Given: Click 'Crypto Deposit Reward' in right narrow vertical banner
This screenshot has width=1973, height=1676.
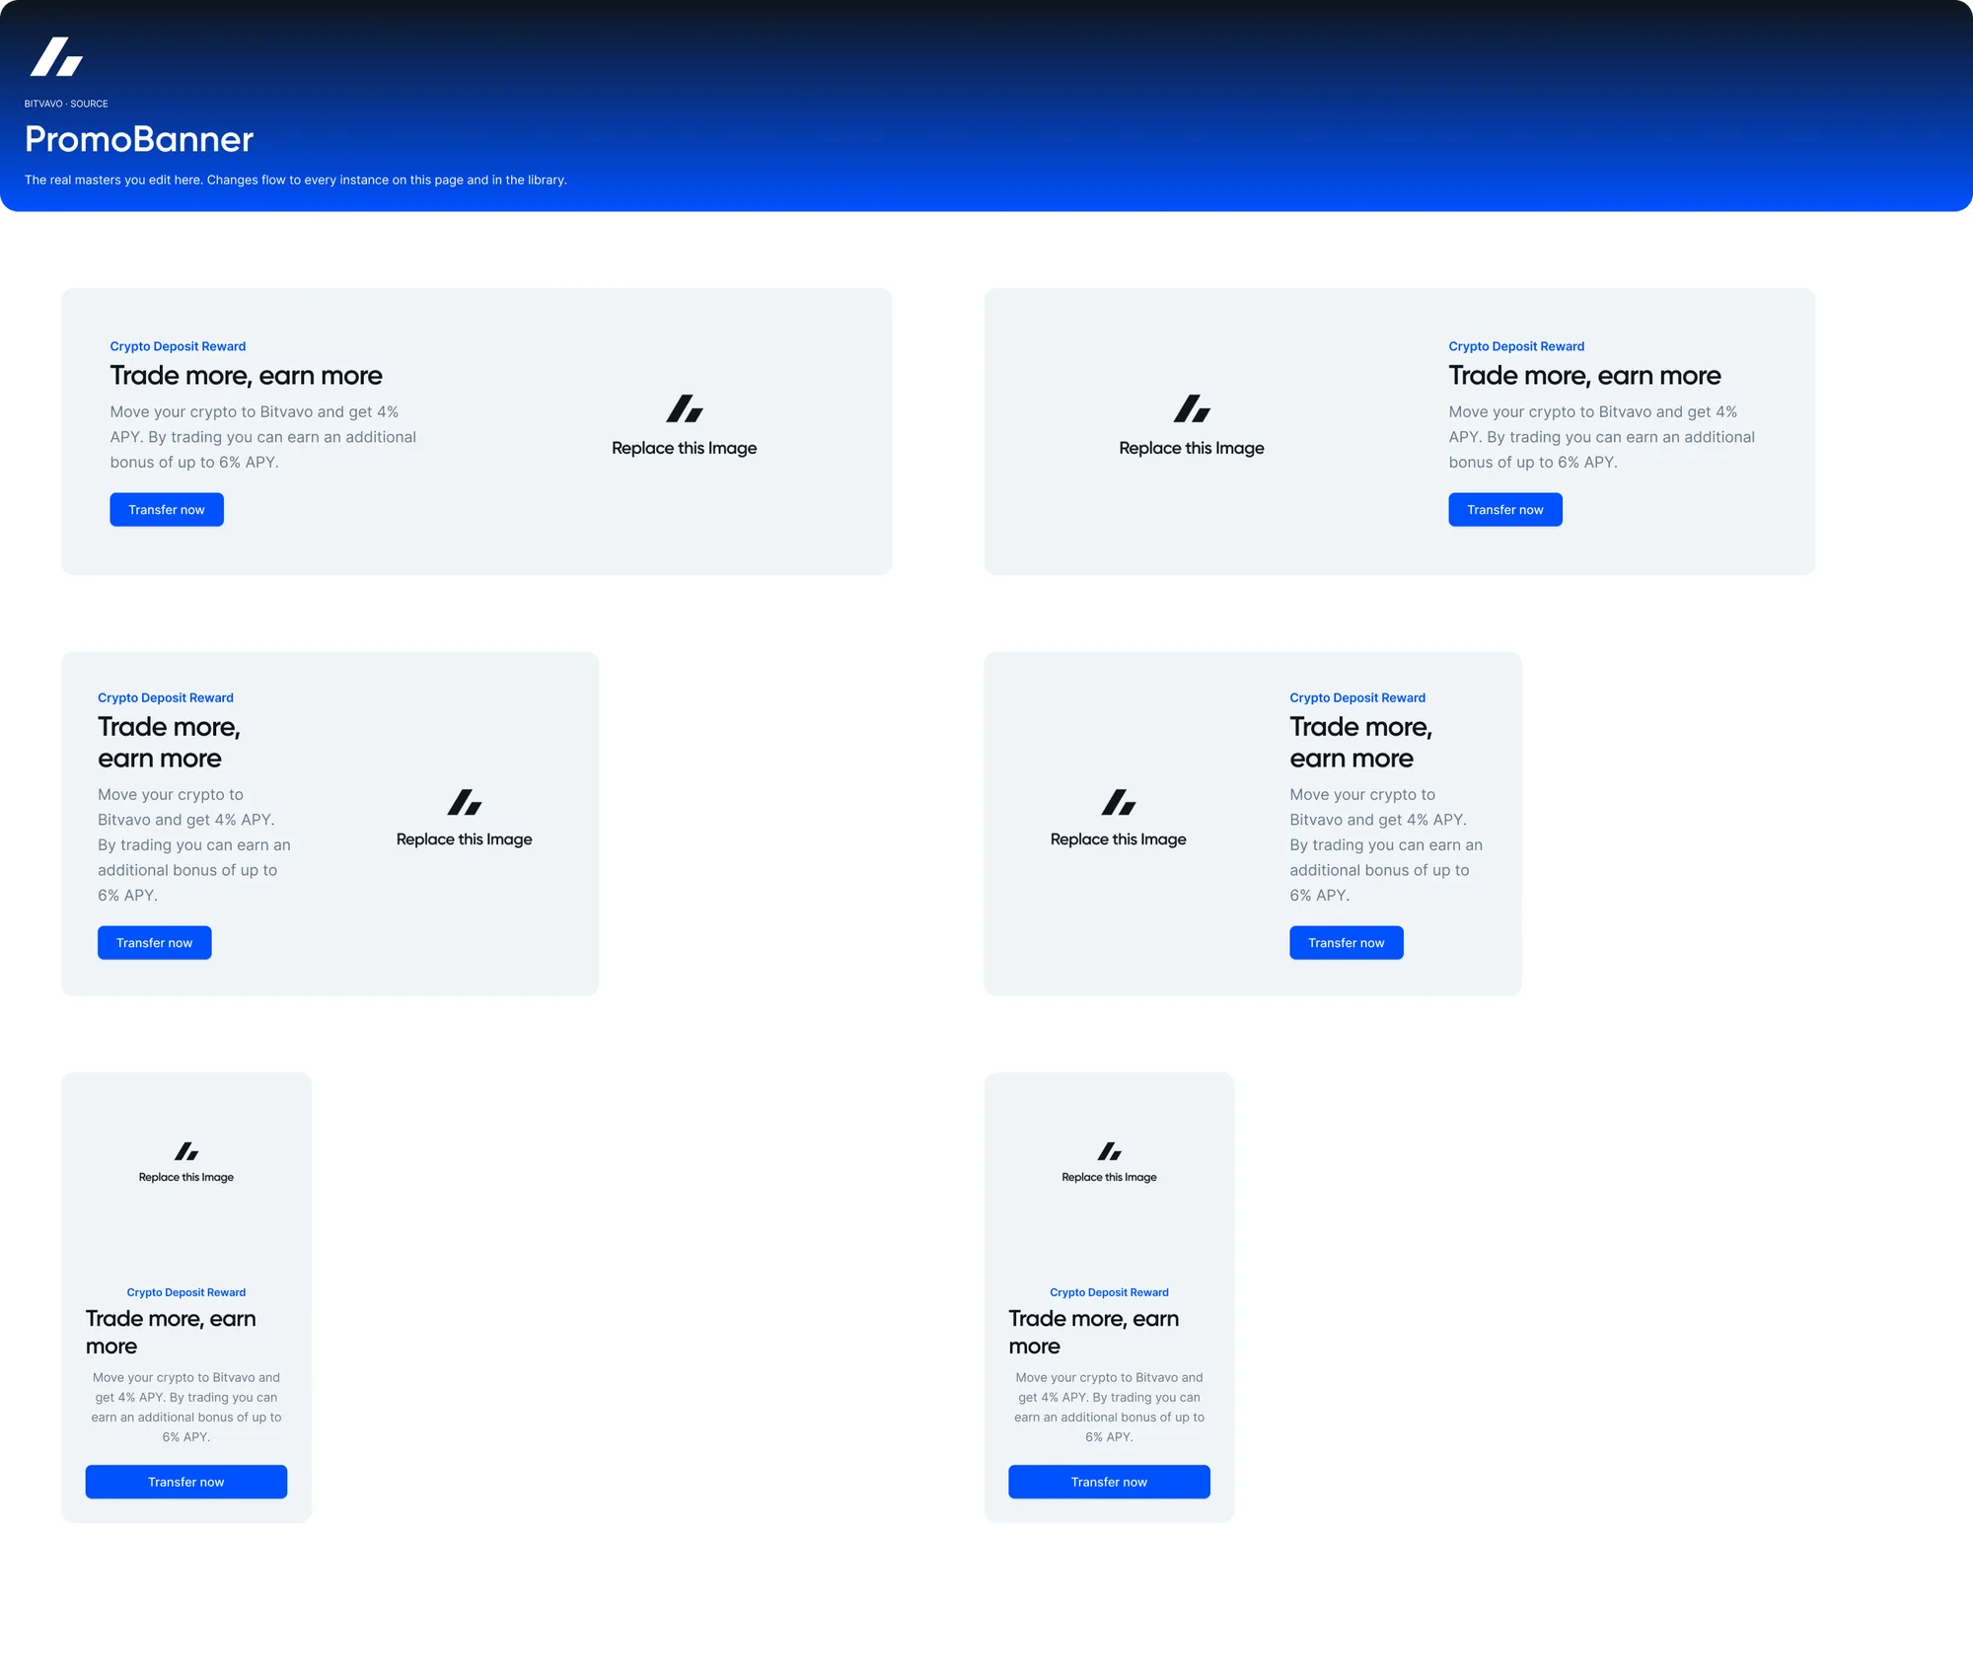Looking at the screenshot, I should pyautogui.click(x=1110, y=1292).
